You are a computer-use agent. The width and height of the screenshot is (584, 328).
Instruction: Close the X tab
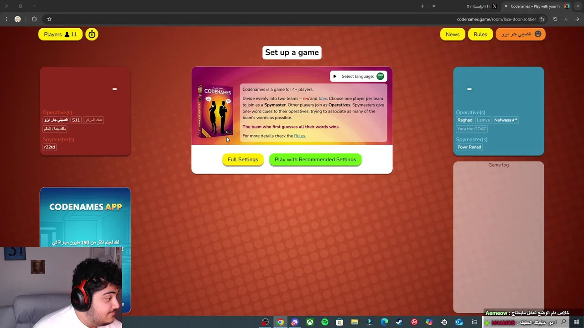433,6
